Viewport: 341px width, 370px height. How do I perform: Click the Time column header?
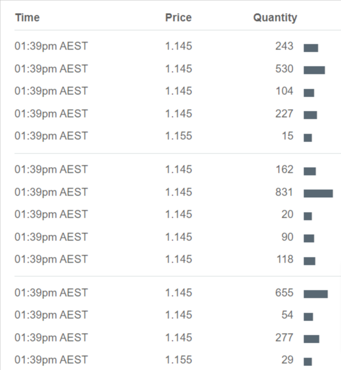click(27, 18)
